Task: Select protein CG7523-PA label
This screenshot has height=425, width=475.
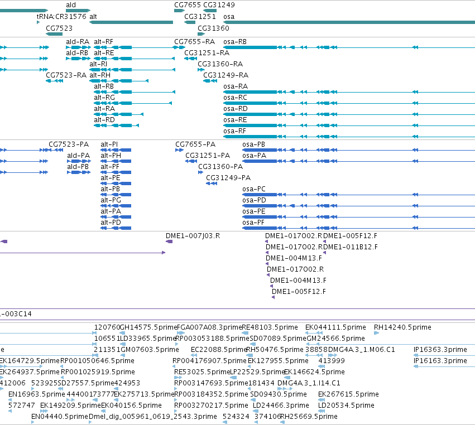Action: [x=69, y=144]
